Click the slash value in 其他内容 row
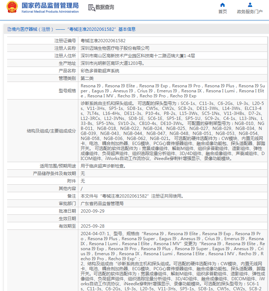269x291 pixels. click(x=82, y=189)
